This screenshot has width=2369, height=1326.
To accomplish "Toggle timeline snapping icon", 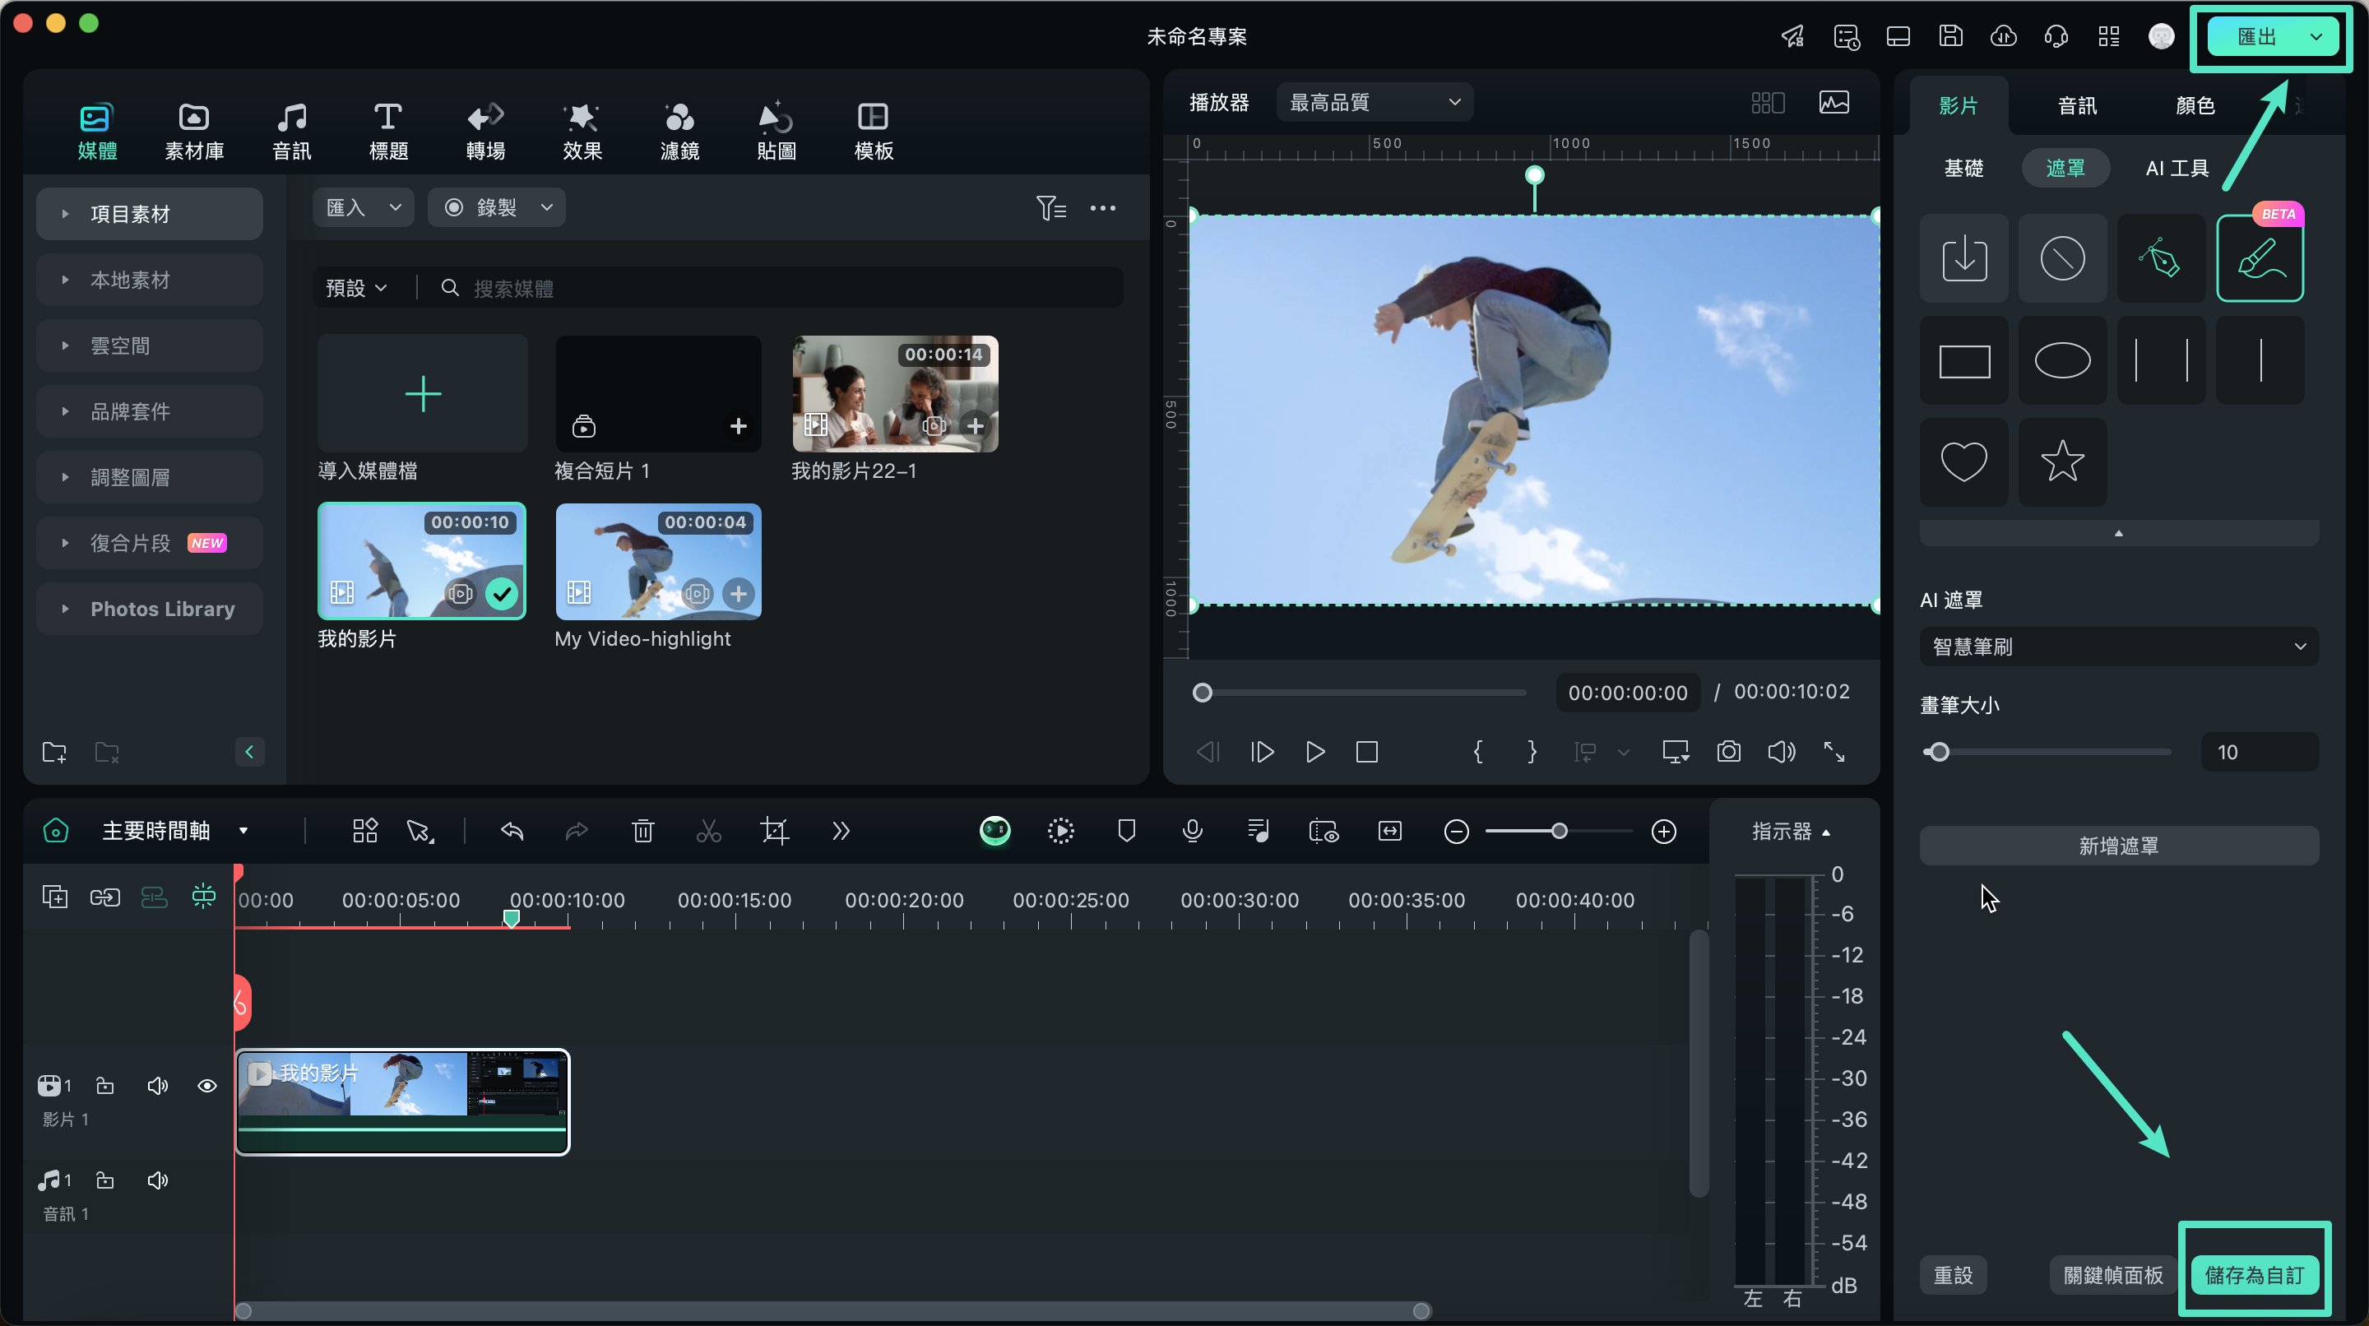I will tap(203, 897).
